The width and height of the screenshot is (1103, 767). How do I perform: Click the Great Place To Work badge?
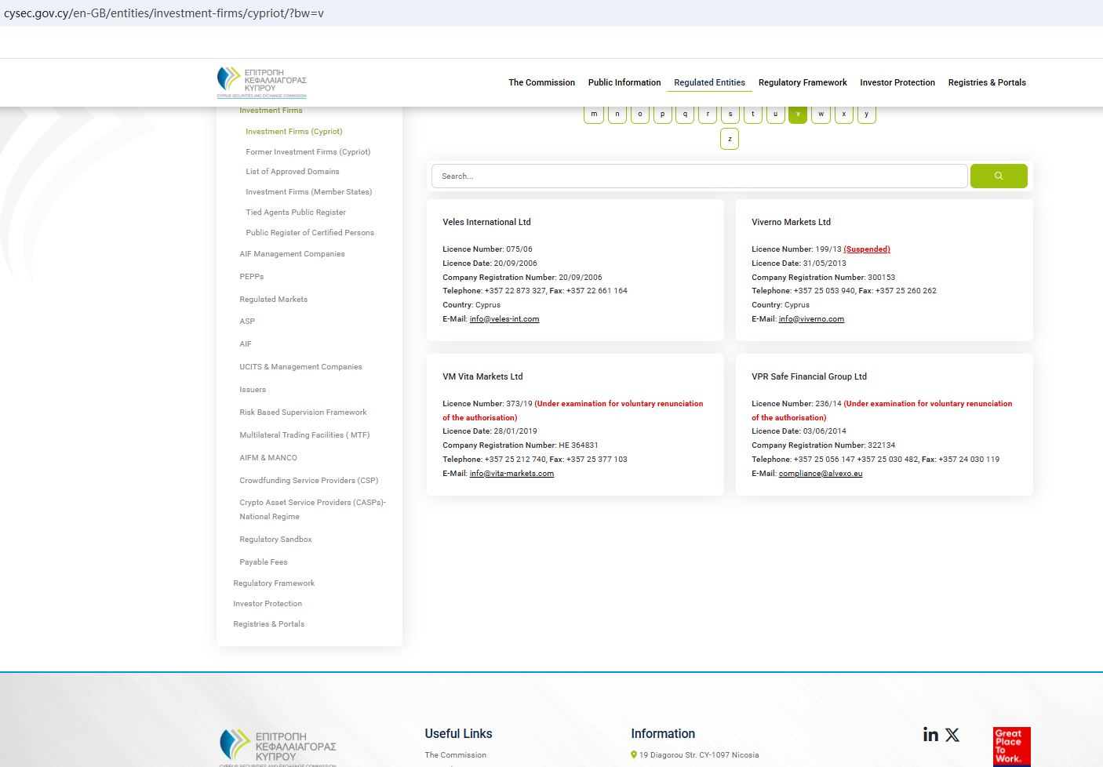(x=1011, y=746)
